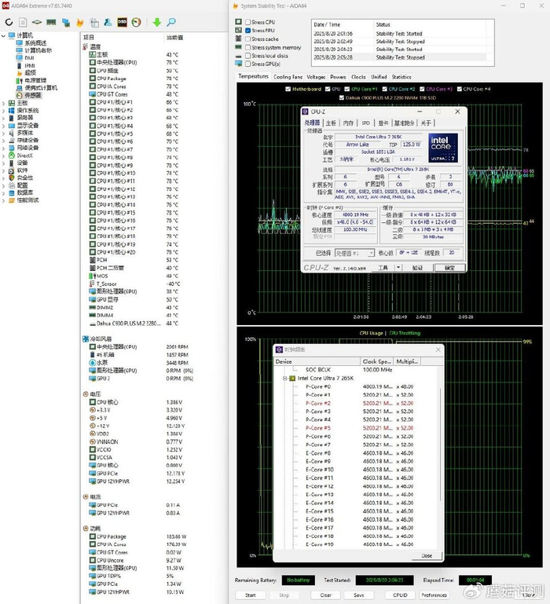Viewport: 550px width, 604px height.
Task: Uncheck the Stress FPU checkbox
Action: pyautogui.click(x=248, y=31)
